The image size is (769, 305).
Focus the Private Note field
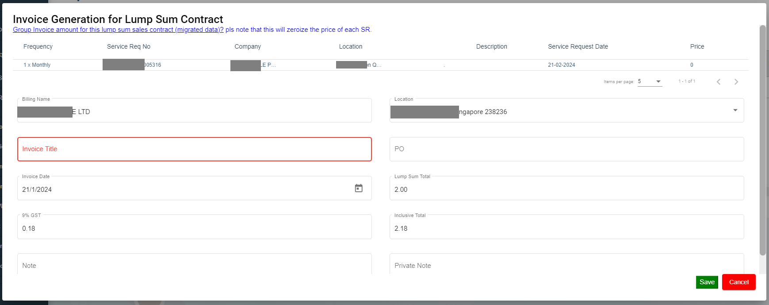pos(566,266)
